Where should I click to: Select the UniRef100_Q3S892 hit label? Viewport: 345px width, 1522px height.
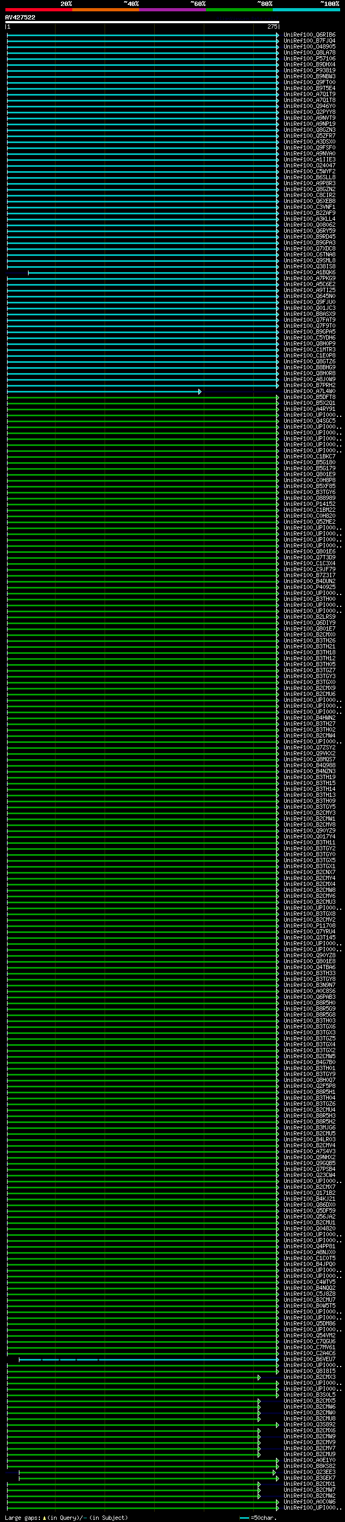pyautogui.click(x=309, y=1424)
